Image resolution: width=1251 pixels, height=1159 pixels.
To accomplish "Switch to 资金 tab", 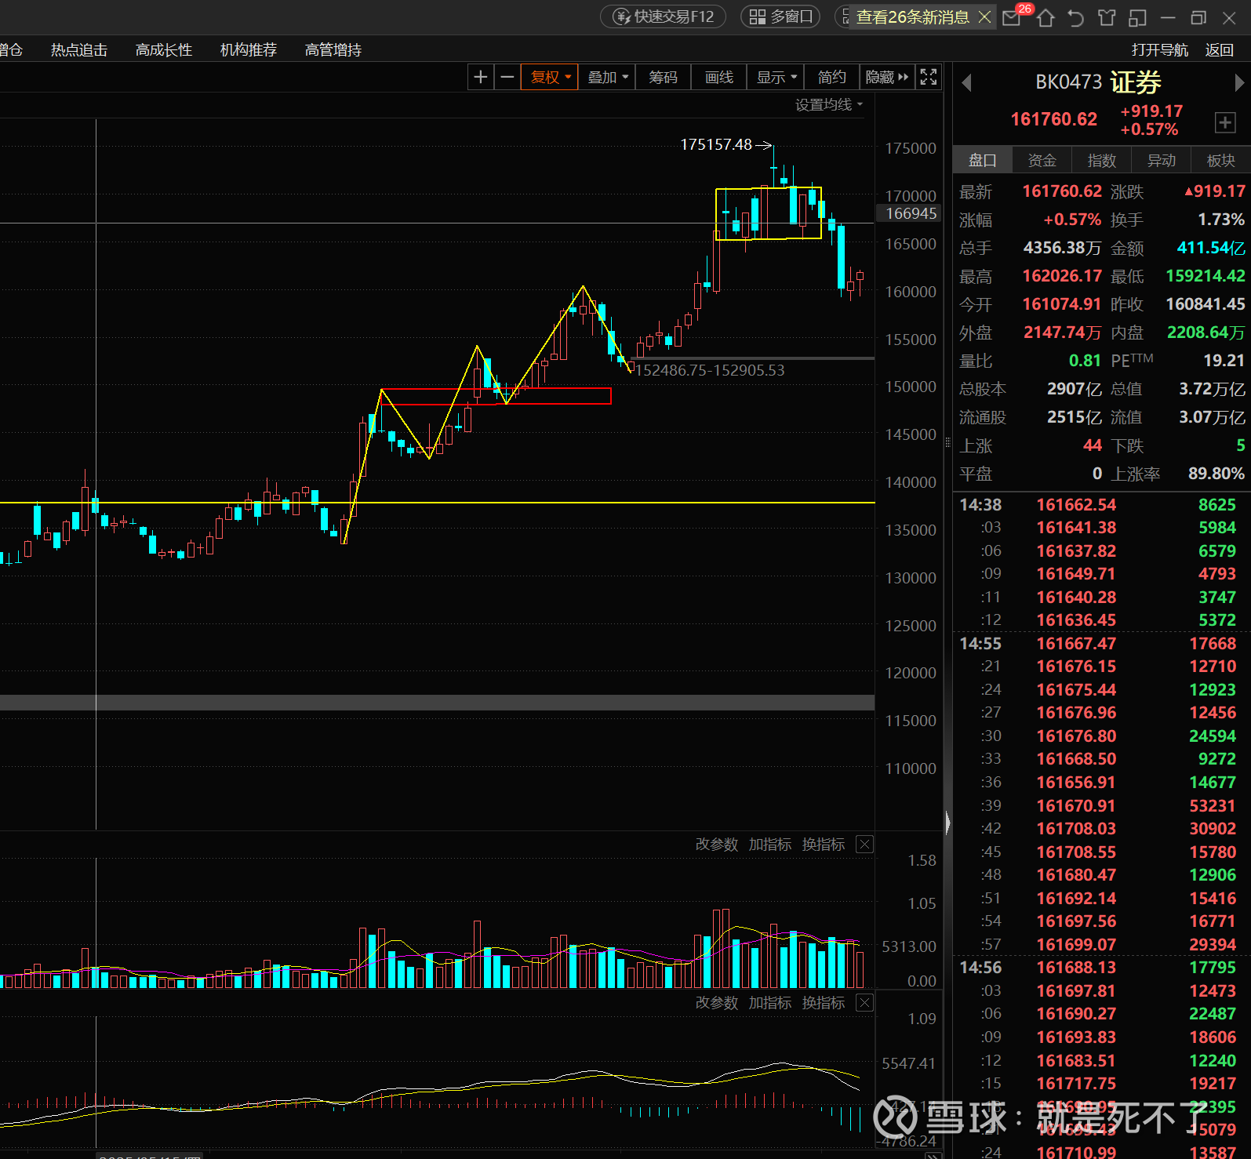I will pos(1042,160).
